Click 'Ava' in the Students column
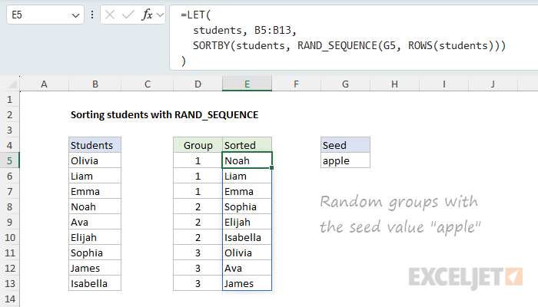Screen dimensions: 538x307 (95, 222)
